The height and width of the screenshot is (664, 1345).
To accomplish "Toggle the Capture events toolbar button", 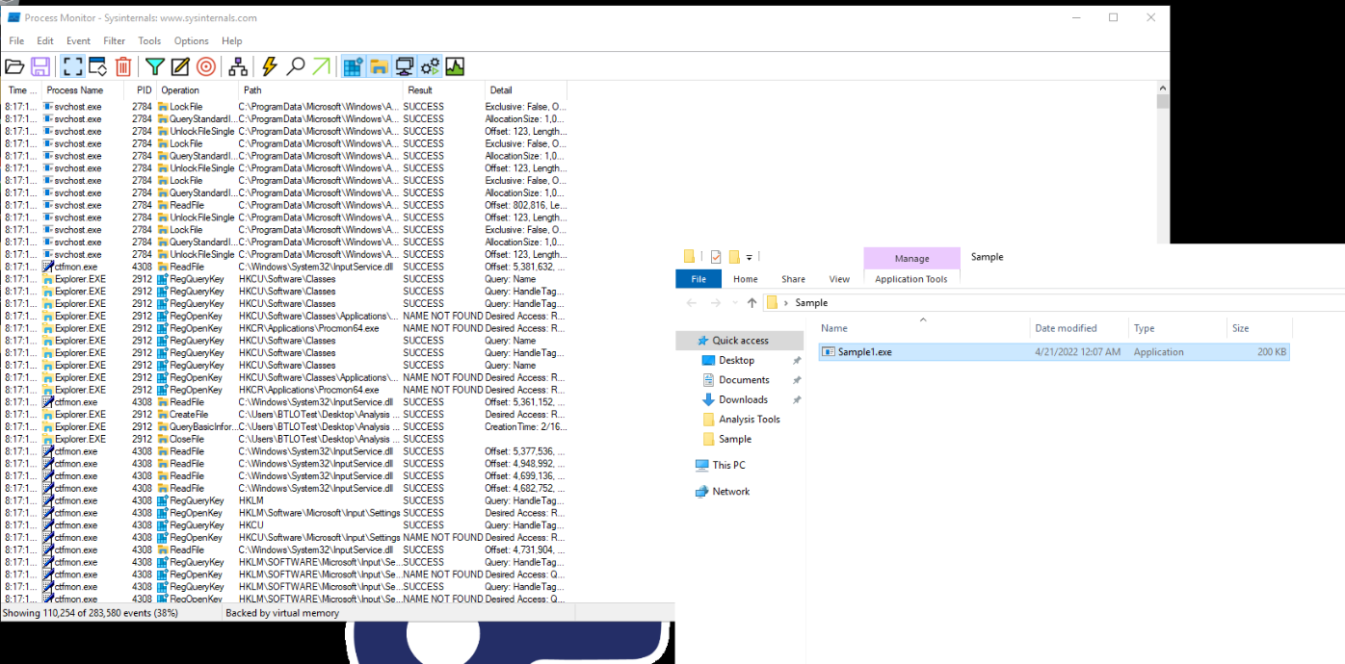I will coord(72,66).
